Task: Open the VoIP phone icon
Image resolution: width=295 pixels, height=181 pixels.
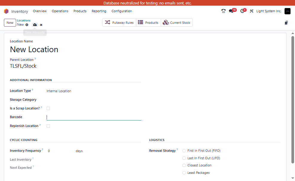Action: [x=223, y=11]
